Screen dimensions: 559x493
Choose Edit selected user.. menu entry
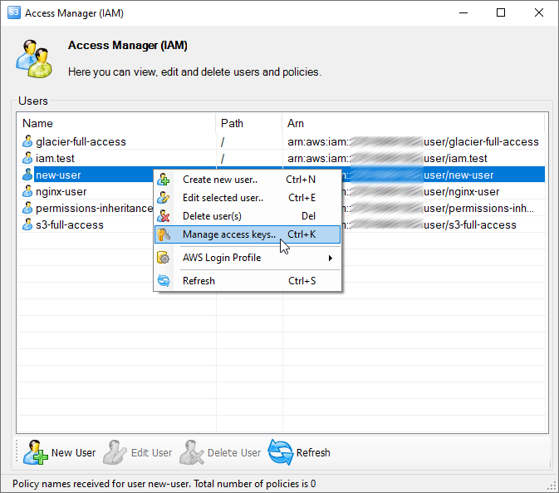point(248,198)
